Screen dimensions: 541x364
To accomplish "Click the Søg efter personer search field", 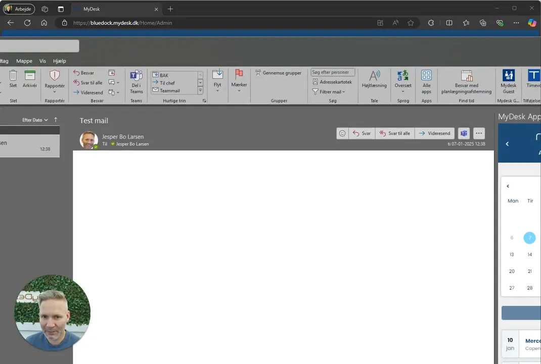I will click(333, 72).
